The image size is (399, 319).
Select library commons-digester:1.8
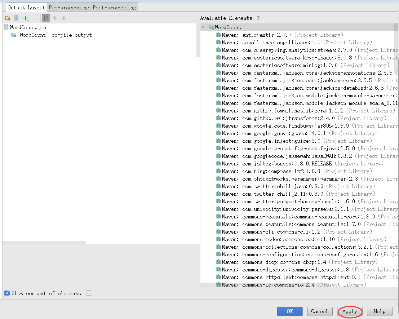[x=307, y=270]
